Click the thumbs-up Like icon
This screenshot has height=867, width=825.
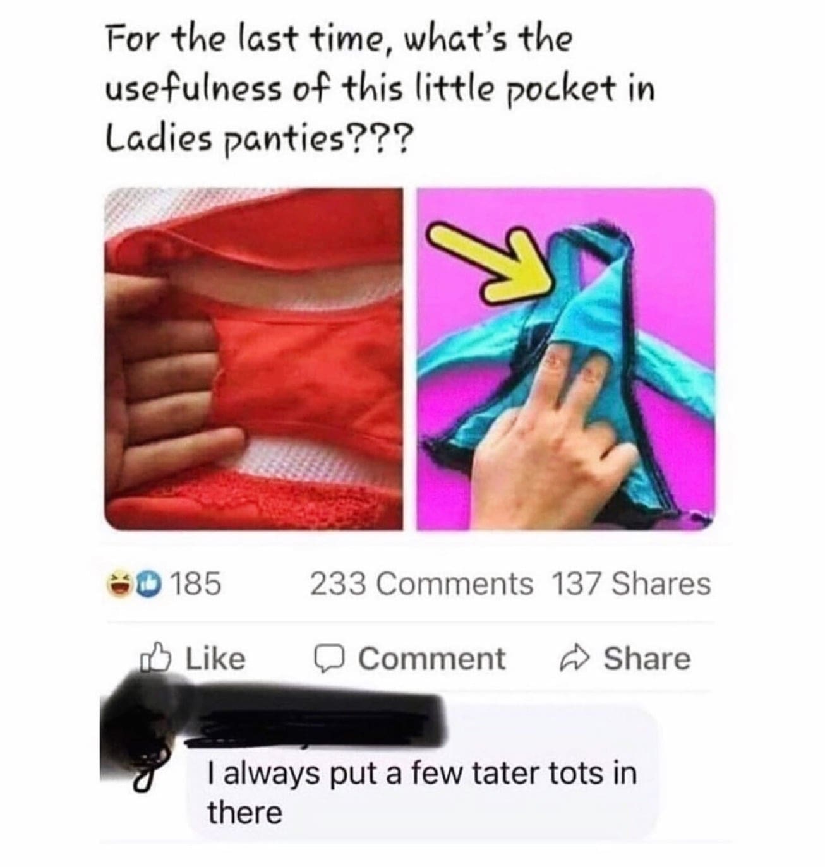[x=155, y=657]
